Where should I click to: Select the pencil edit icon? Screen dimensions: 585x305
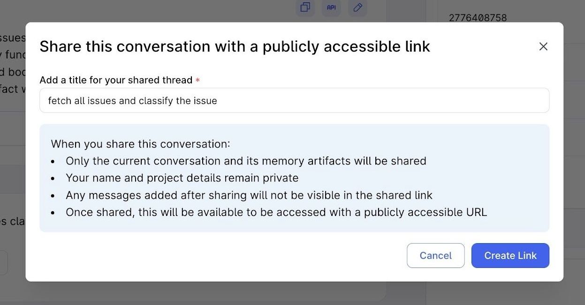[x=357, y=7]
